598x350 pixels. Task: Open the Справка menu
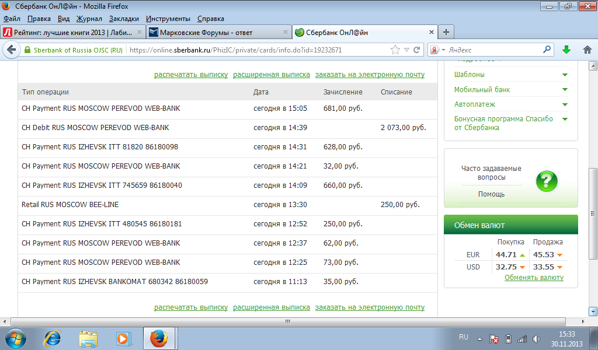coord(210,19)
